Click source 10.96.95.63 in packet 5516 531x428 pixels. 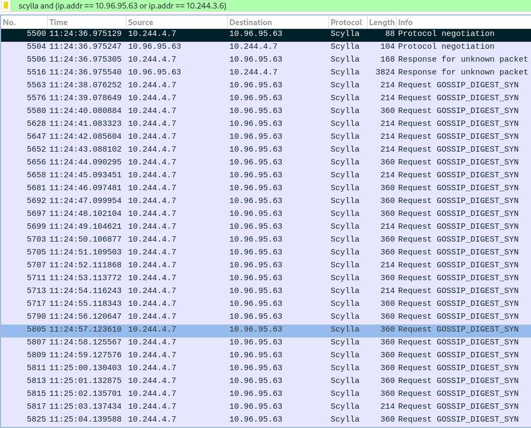pyautogui.click(x=154, y=72)
